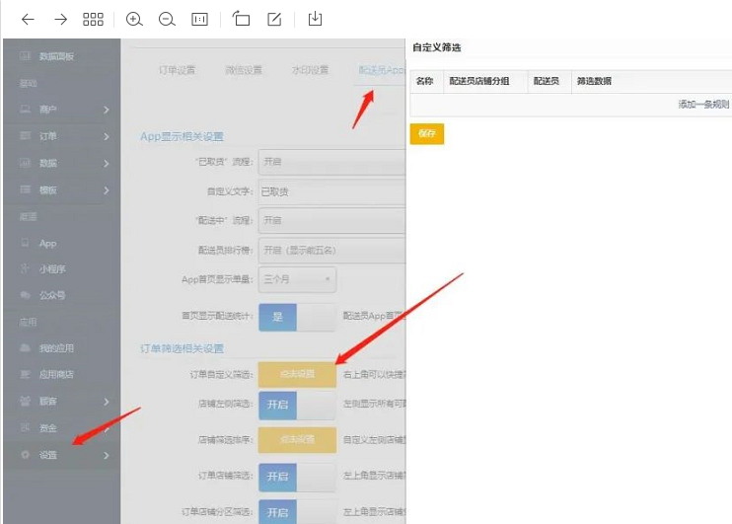Click the 订单自定义筛选 点击设置 button
The width and height of the screenshot is (732, 524).
coord(296,374)
